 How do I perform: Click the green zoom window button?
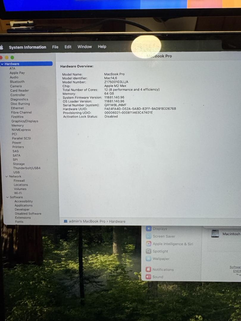click(12, 58)
